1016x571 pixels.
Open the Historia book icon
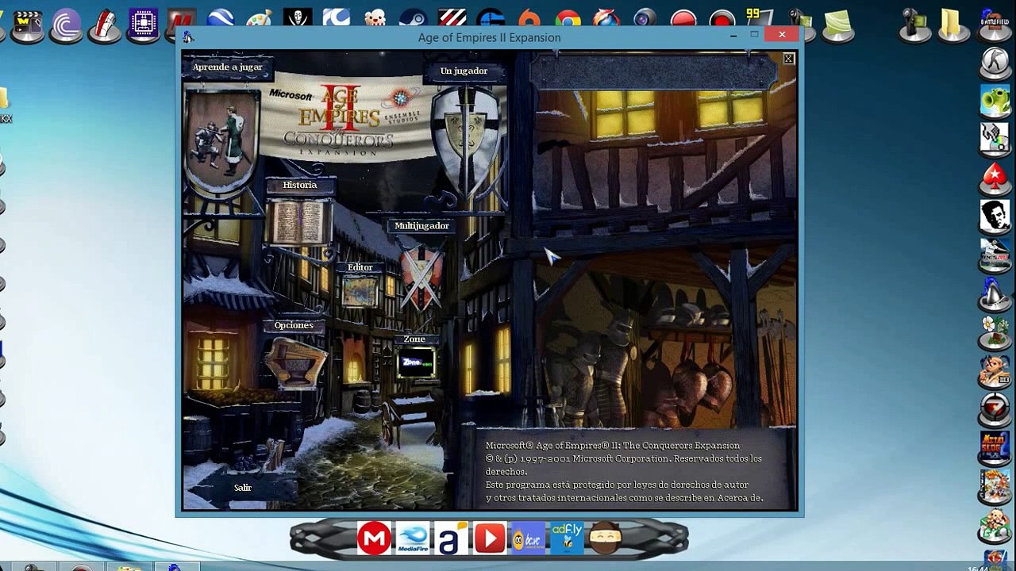click(299, 221)
